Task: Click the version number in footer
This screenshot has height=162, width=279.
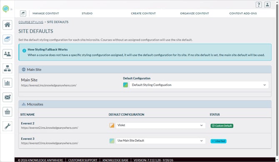Action: [x=153, y=160]
